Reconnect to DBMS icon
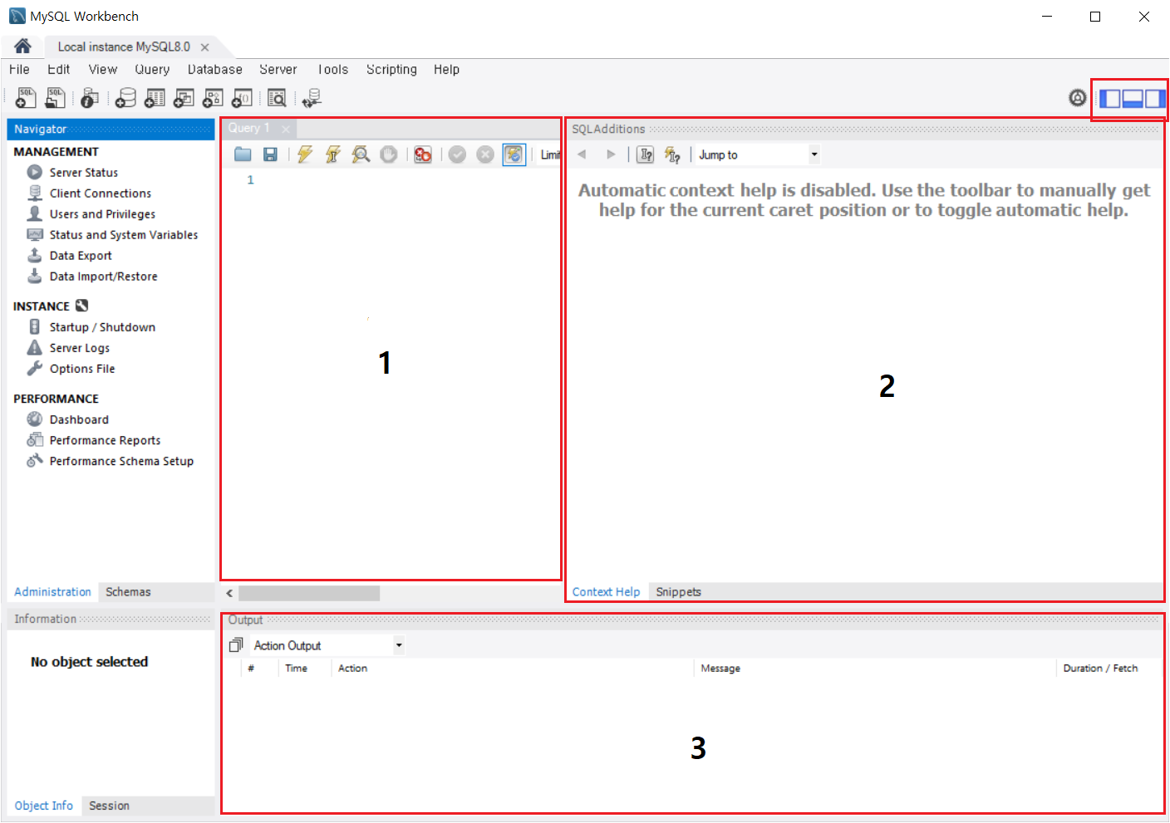 (x=312, y=99)
